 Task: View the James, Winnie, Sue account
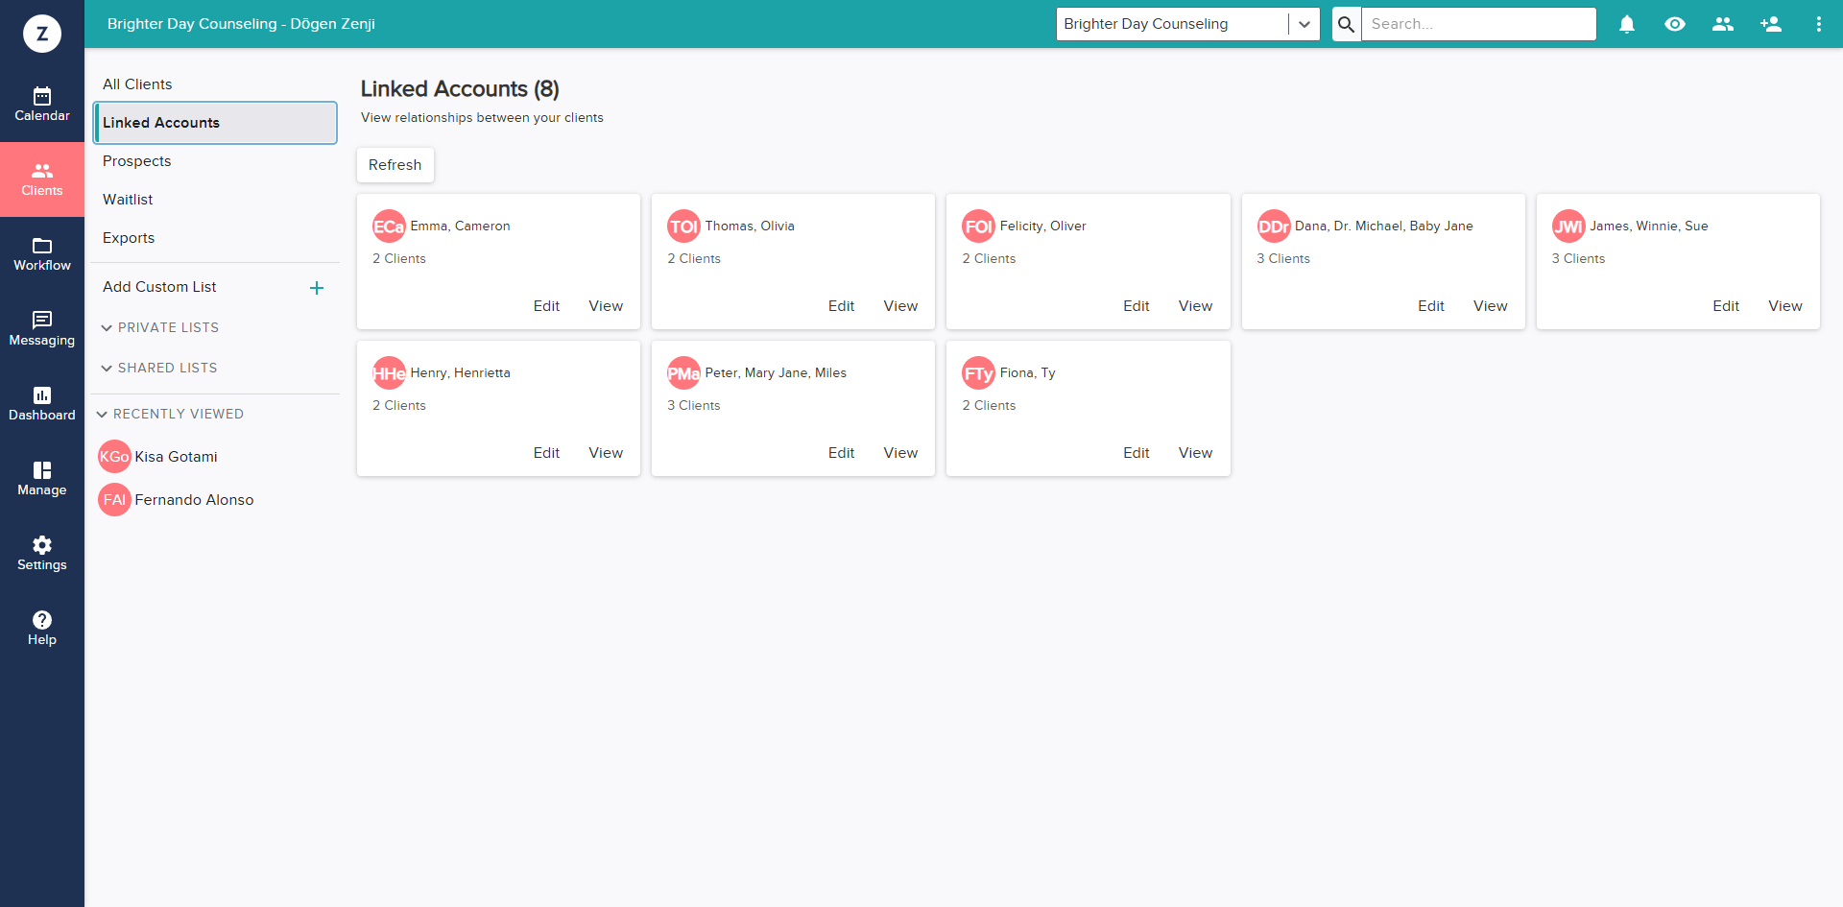tap(1785, 306)
